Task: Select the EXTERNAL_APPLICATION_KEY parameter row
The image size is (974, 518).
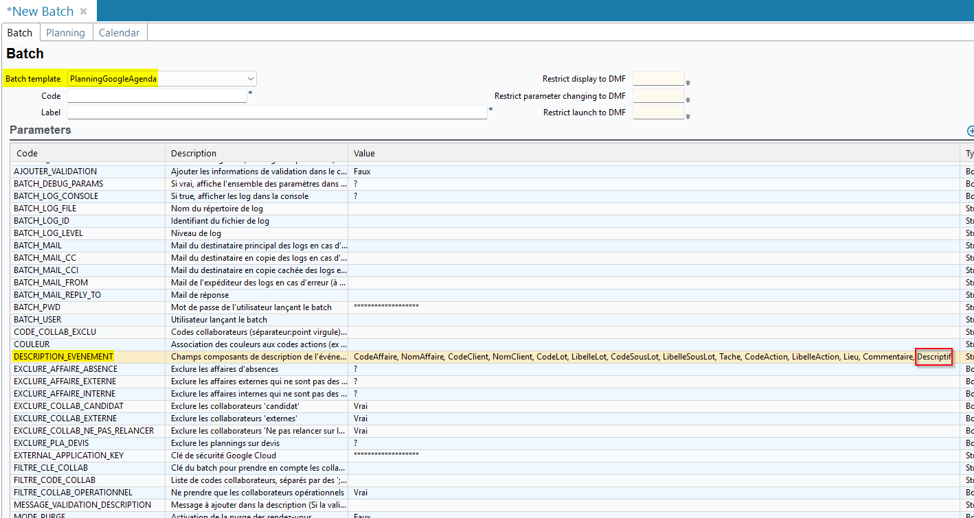Action: 69,456
